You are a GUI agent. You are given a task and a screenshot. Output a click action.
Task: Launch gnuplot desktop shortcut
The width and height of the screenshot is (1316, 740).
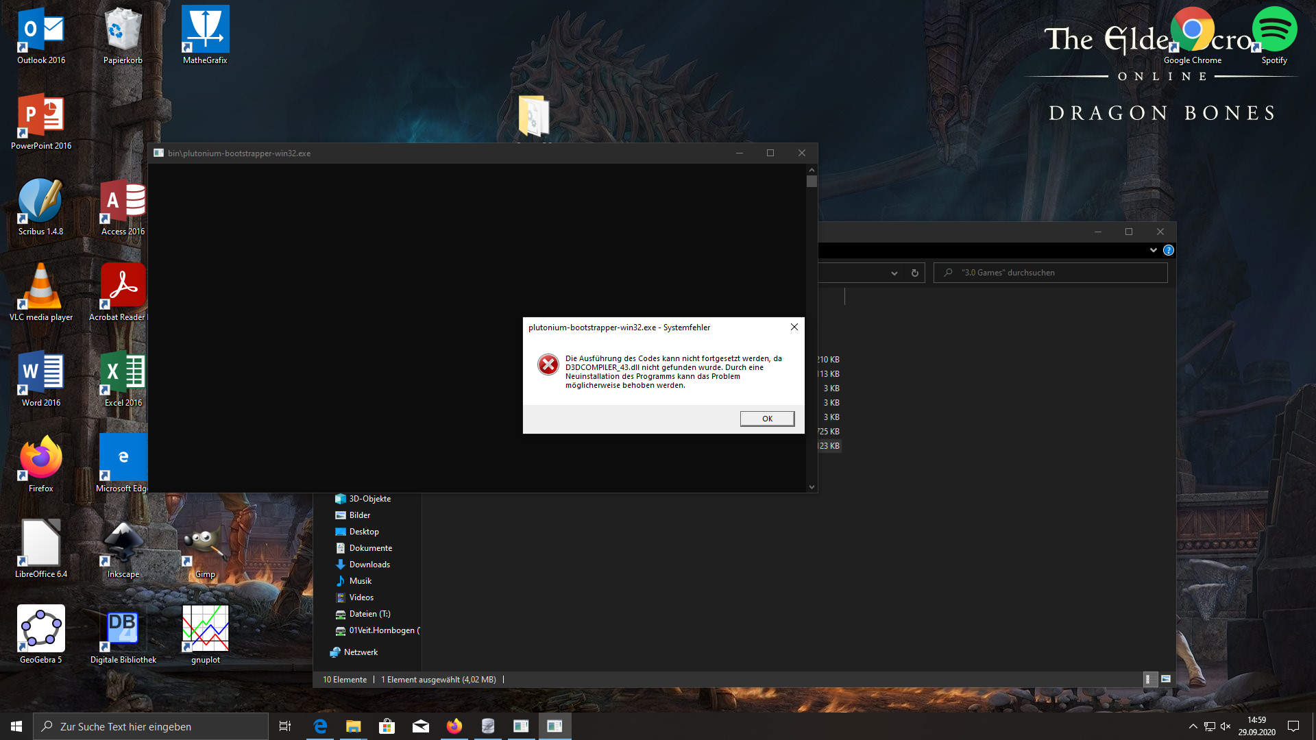click(205, 635)
